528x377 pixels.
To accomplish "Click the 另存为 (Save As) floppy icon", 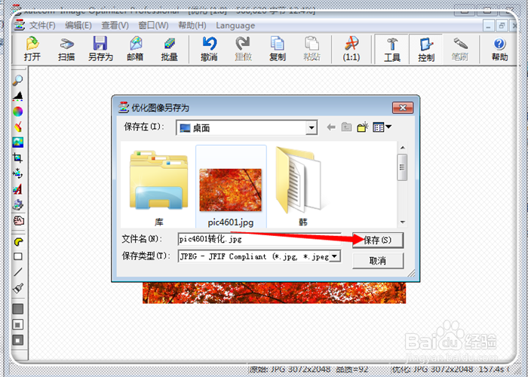I will click(100, 49).
